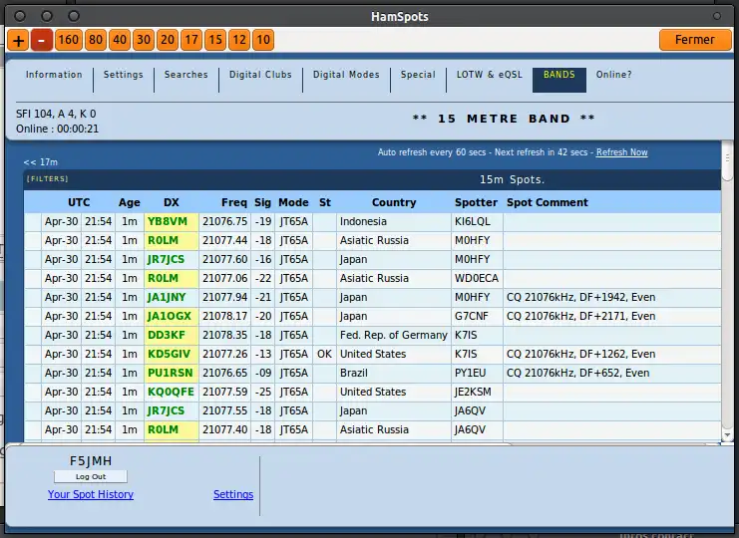This screenshot has height=538, width=739.
Task: Open the Searches tab
Action: tap(186, 75)
